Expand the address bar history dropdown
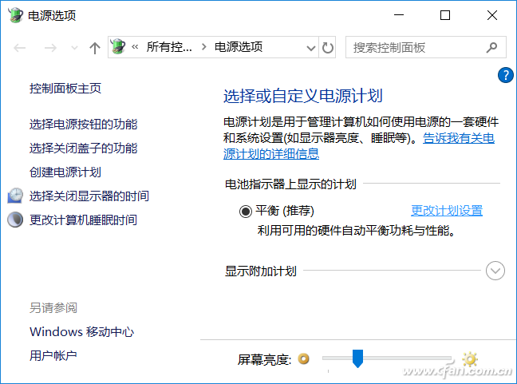 click(310, 48)
